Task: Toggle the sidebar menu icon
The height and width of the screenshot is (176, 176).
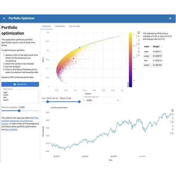Action: 4,18
